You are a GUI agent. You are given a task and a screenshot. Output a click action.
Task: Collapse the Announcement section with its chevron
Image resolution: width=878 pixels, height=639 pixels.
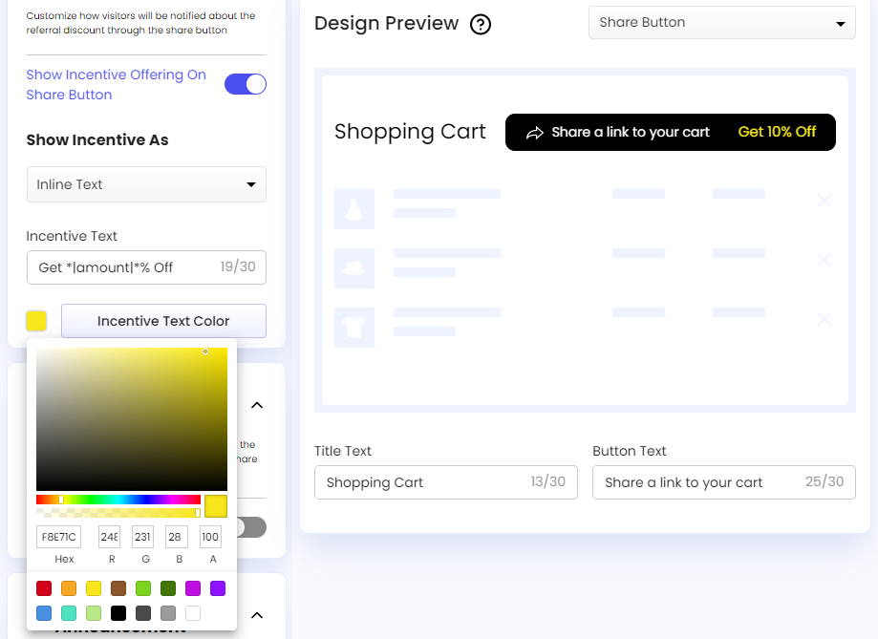[256, 617]
